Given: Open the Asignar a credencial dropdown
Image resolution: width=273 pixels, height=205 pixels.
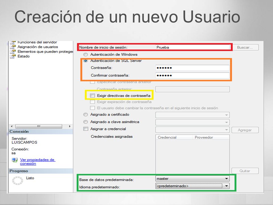Looking at the screenshot, I should click(193, 130).
